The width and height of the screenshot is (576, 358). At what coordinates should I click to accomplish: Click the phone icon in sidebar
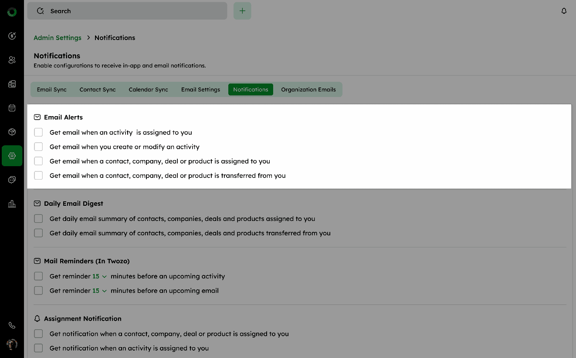12,325
